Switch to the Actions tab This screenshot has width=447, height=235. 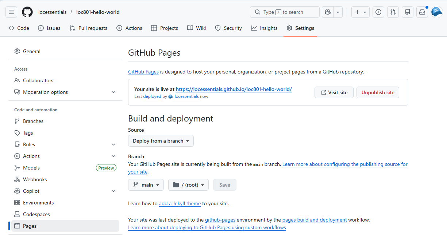(x=129, y=28)
